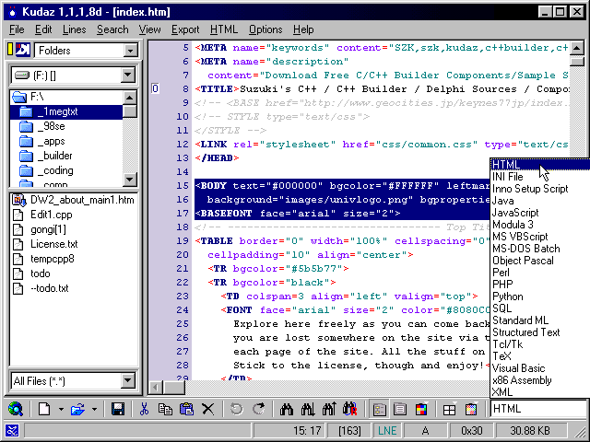The height and width of the screenshot is (442, 590).
Task: Toggle the side panel view icon (pressed)
Action: point(379,409)
